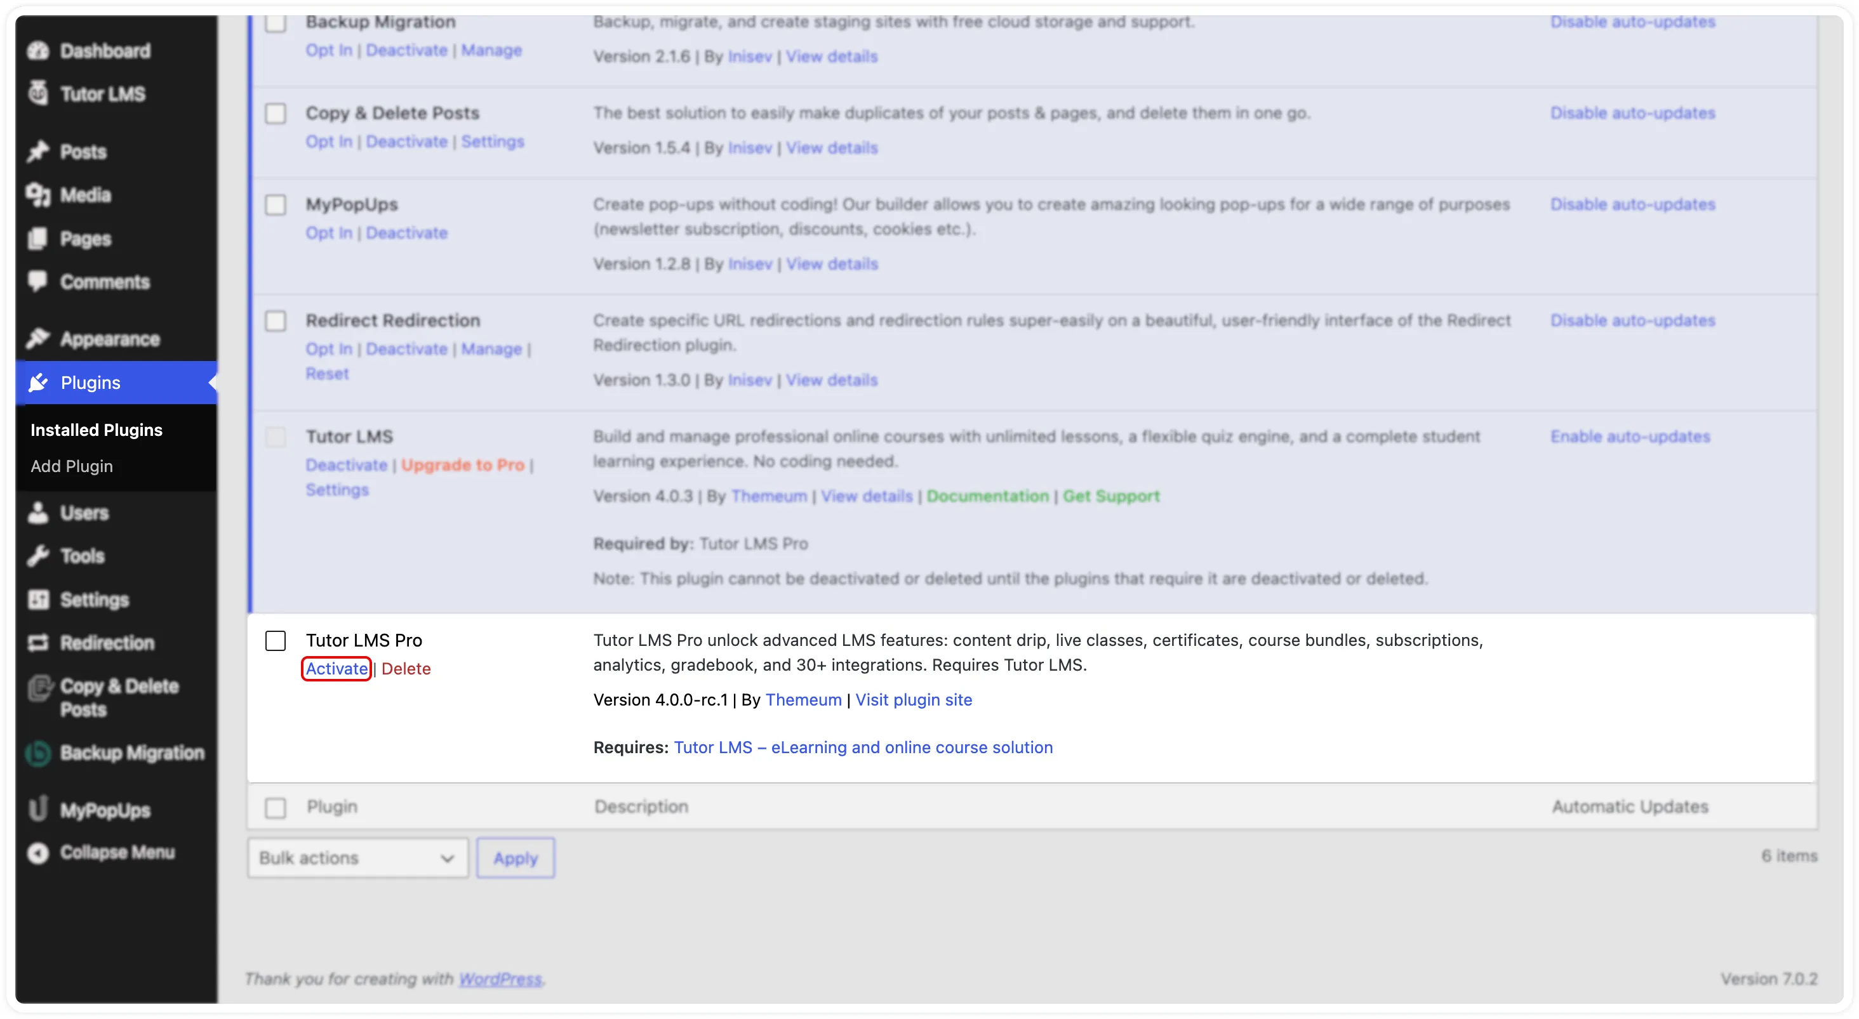Select the Redirect Redirection plugin checkbox
The height and width of the screenshot is (1019, 1859).
point(275,321)
